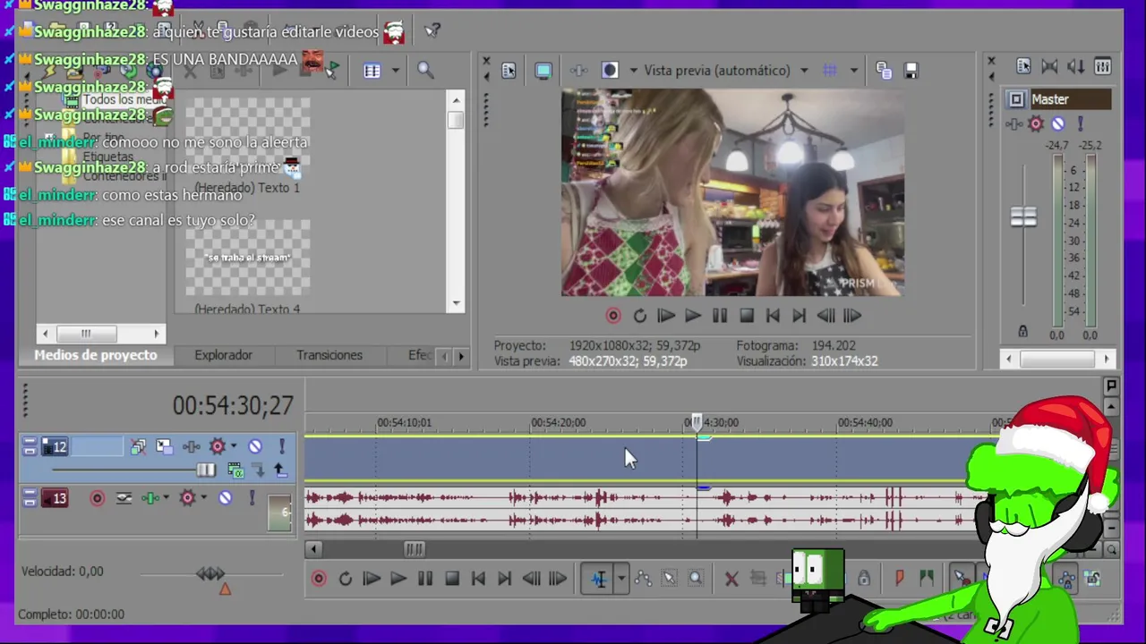Play from start in preview window
Image resolution: width=1146 pixels, height=644 pixels.
[x=666, y=316]
